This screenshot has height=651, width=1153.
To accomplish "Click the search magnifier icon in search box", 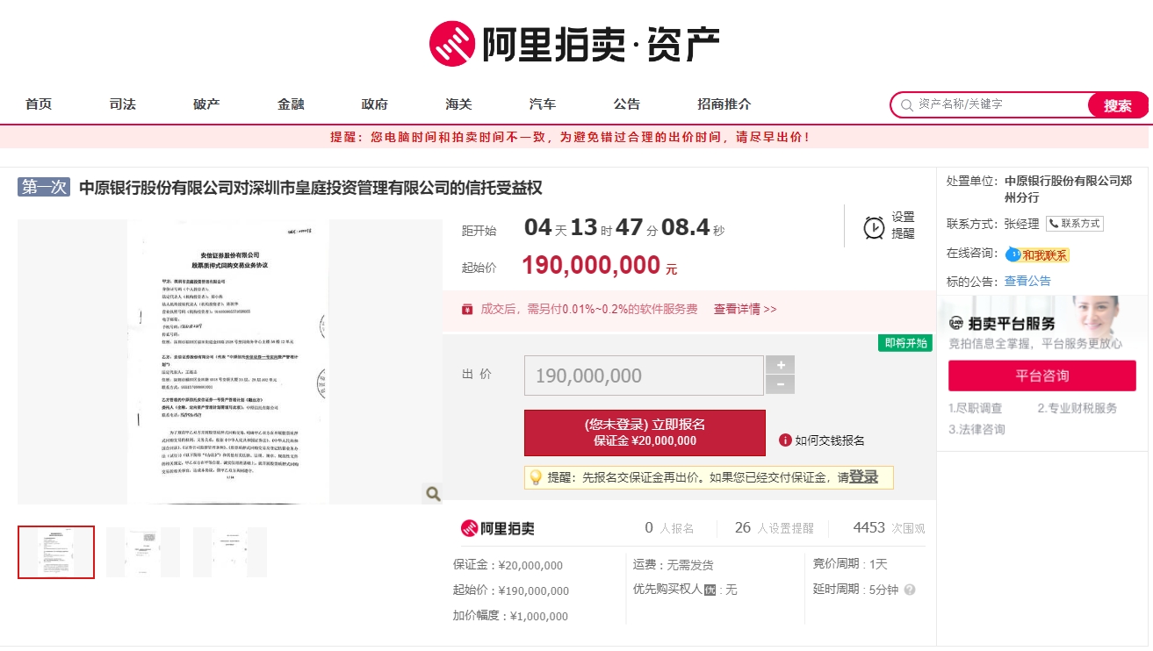I will click(905, 105).
